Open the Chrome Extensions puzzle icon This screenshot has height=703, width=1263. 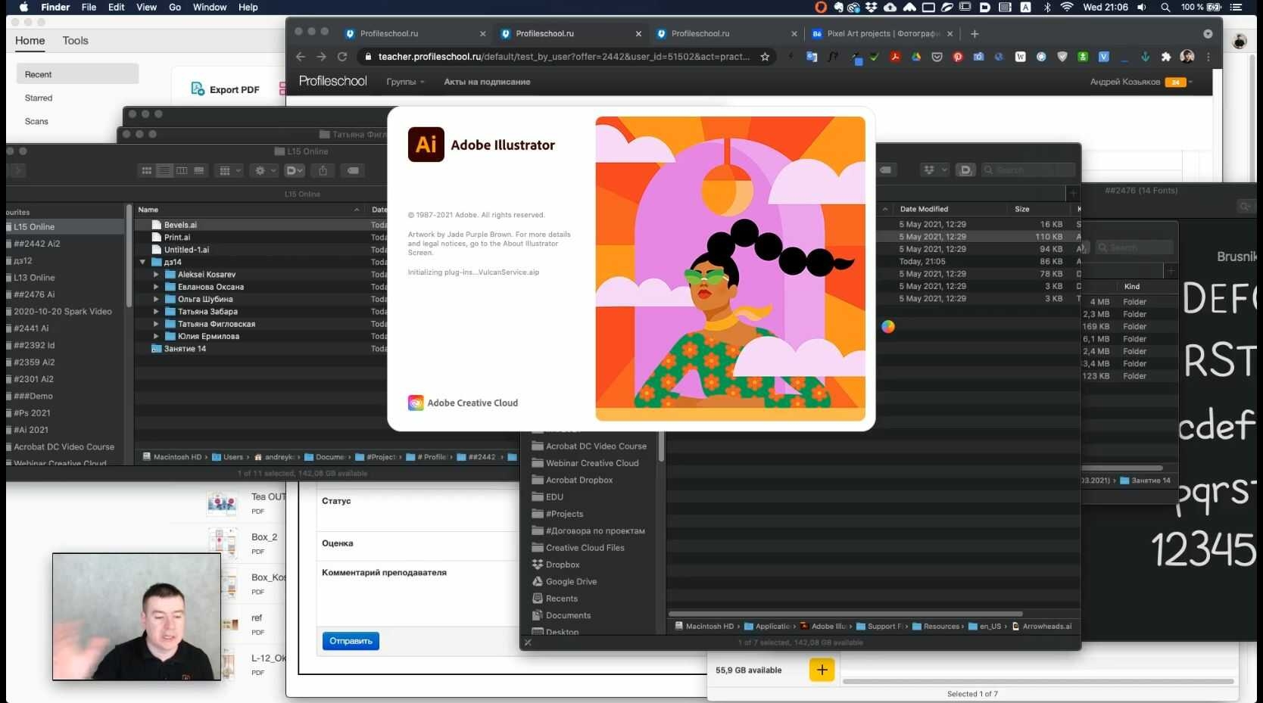point(1166,57)
